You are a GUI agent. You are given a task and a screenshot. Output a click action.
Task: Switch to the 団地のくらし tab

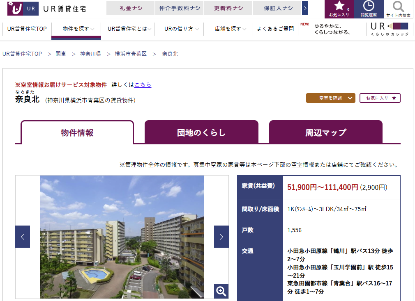pos(201,132)
